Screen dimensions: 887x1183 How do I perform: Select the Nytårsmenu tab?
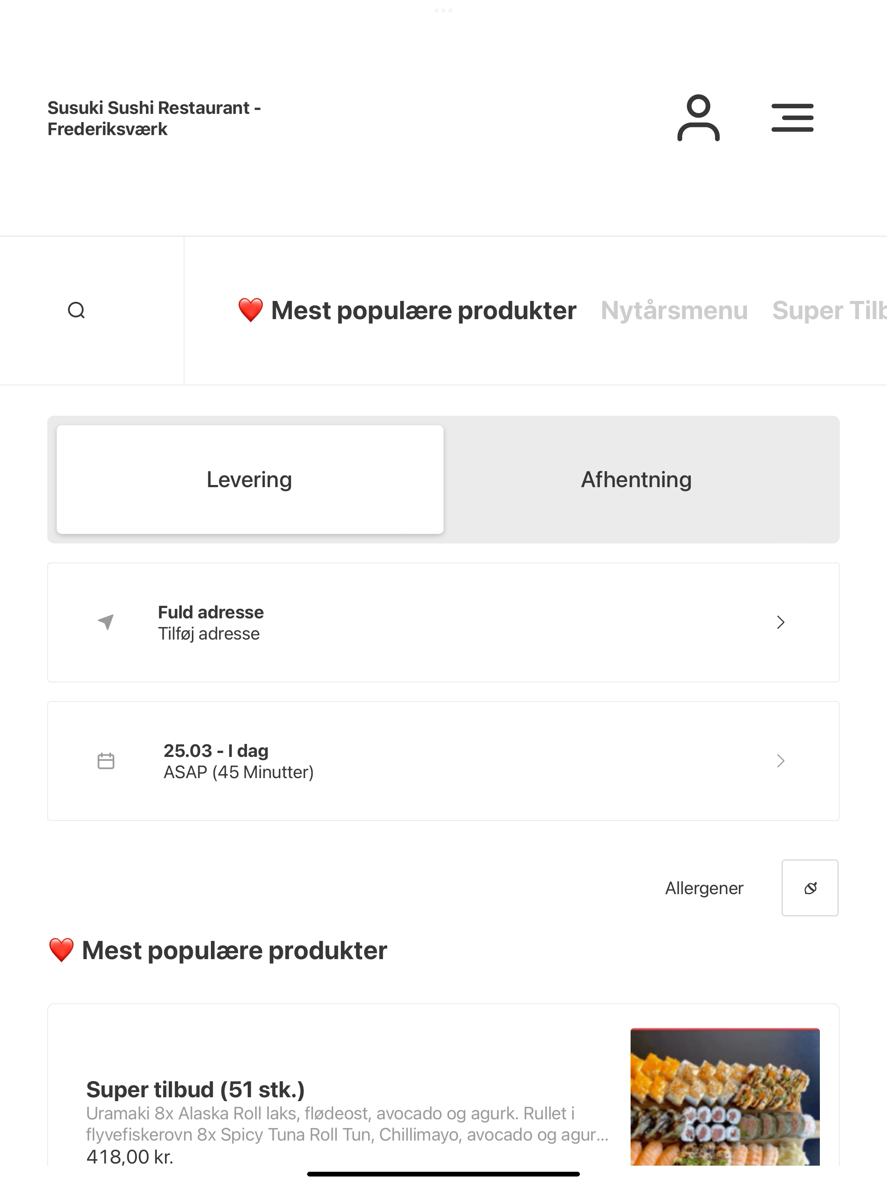point(674,310)
